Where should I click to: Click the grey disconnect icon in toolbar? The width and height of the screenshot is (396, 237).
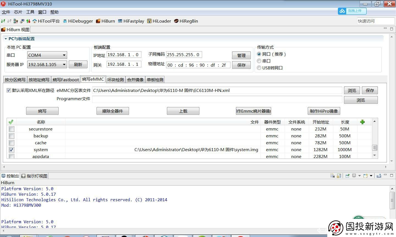coord(9,21)
